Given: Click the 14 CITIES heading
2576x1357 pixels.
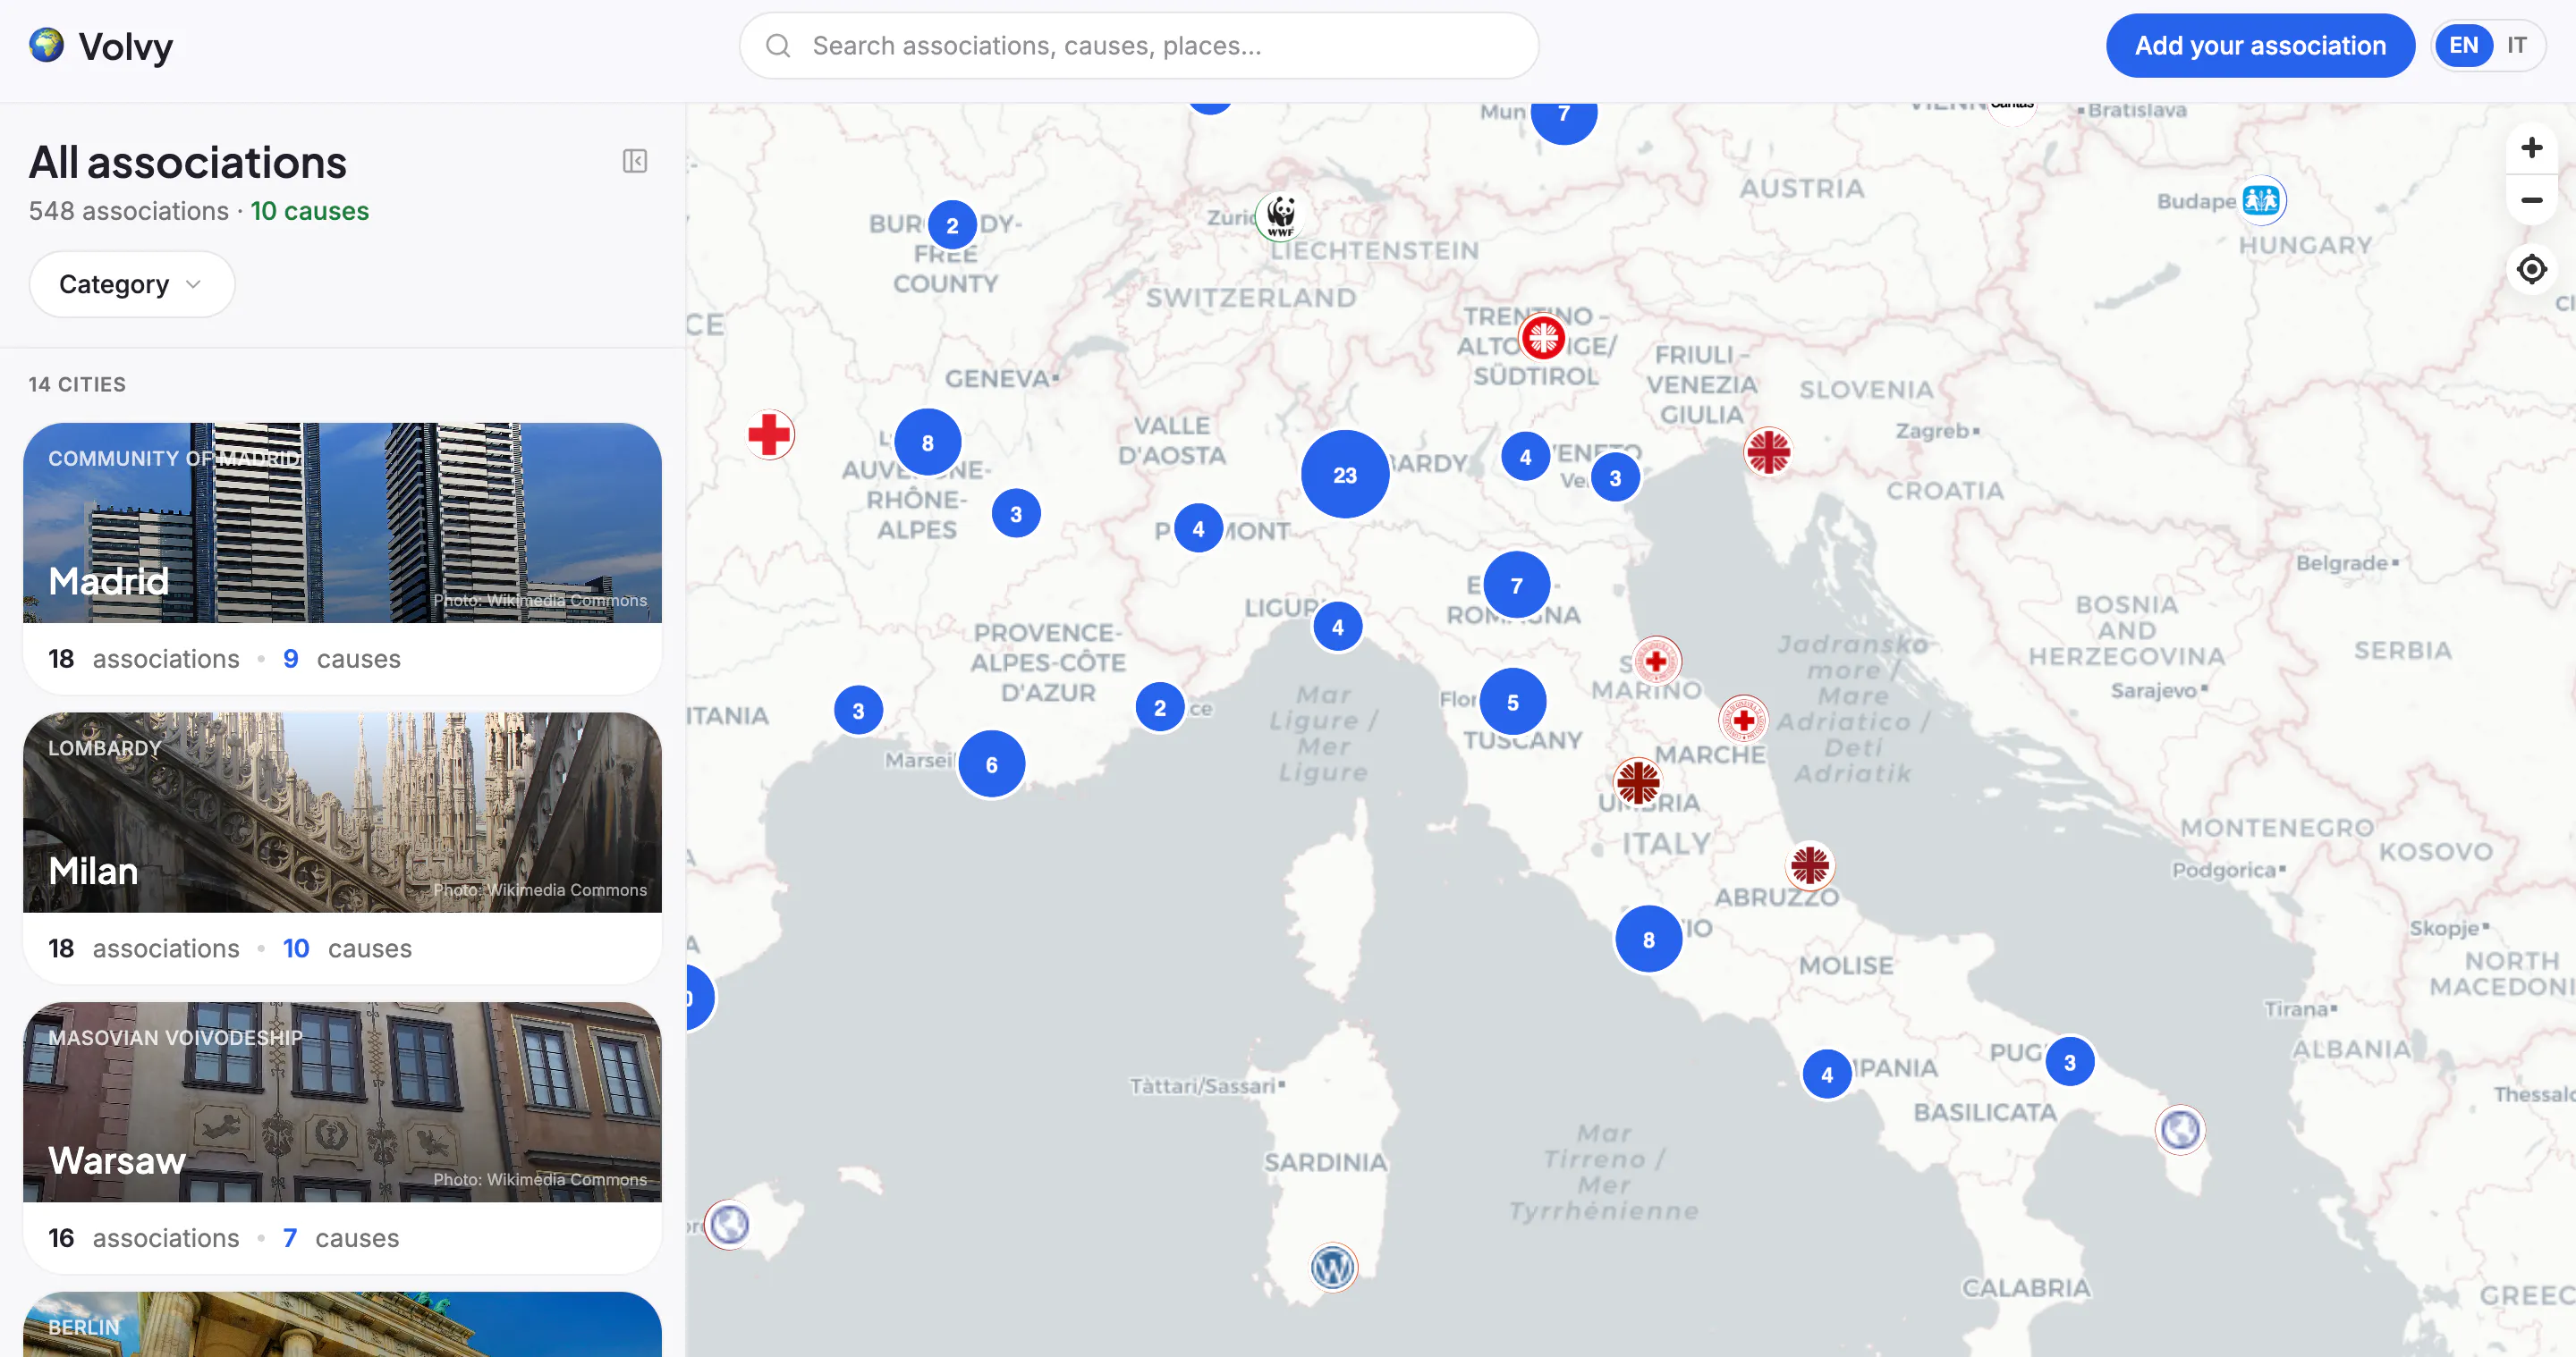Looking at the screenshot, I should (x=77, y=383).
